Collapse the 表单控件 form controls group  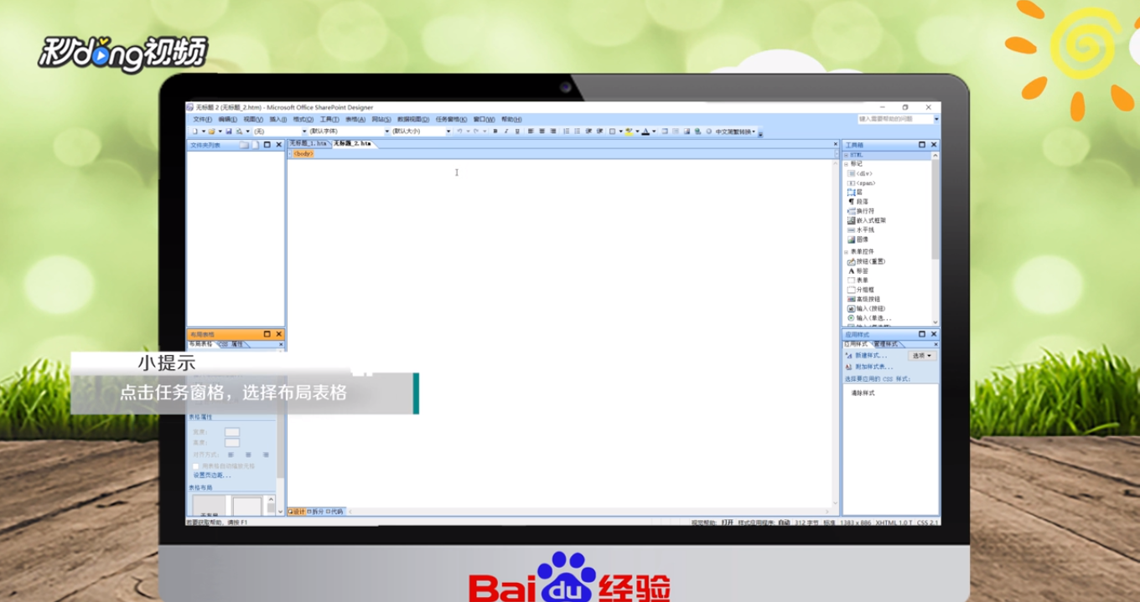[x=847, y=251]
